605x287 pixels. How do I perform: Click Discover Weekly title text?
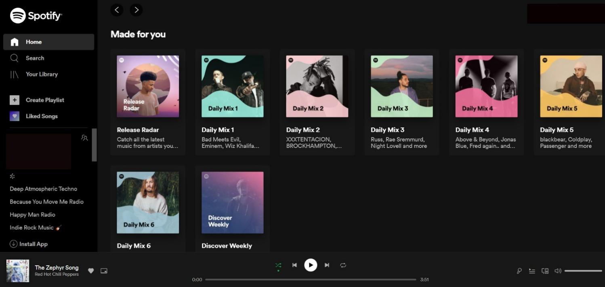point(227,245)
